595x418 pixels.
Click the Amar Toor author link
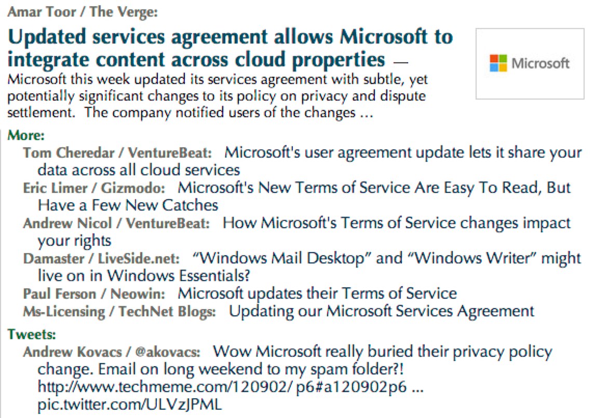point(83,12)
